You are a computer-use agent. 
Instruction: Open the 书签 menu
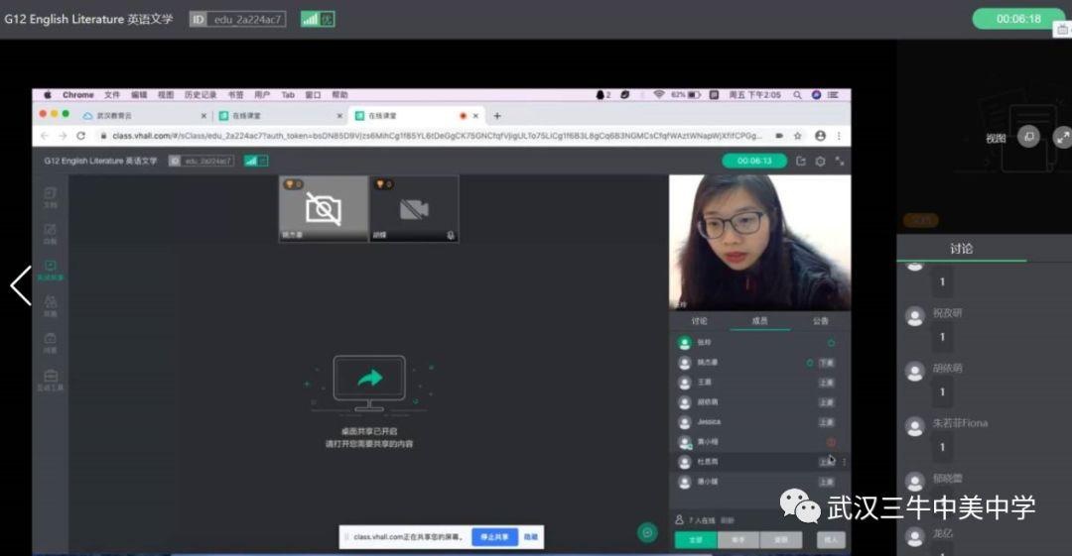[x=236, y=95]
